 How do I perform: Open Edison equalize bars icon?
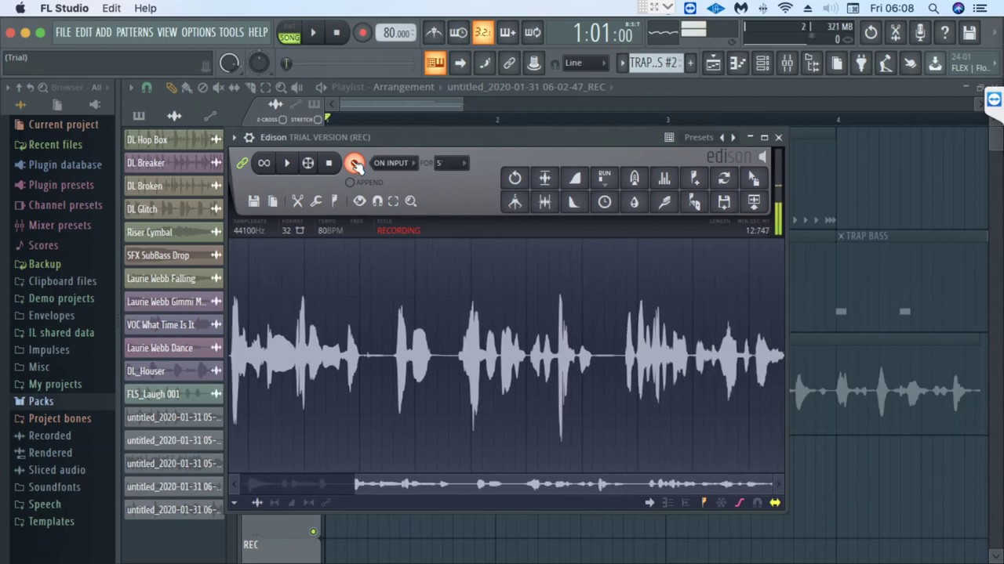tap(664, 178)
